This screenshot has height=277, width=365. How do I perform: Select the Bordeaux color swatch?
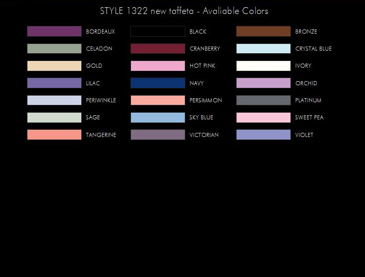coord(54,32)
